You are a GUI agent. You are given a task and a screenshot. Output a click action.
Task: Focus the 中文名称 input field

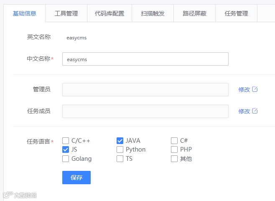145,59
